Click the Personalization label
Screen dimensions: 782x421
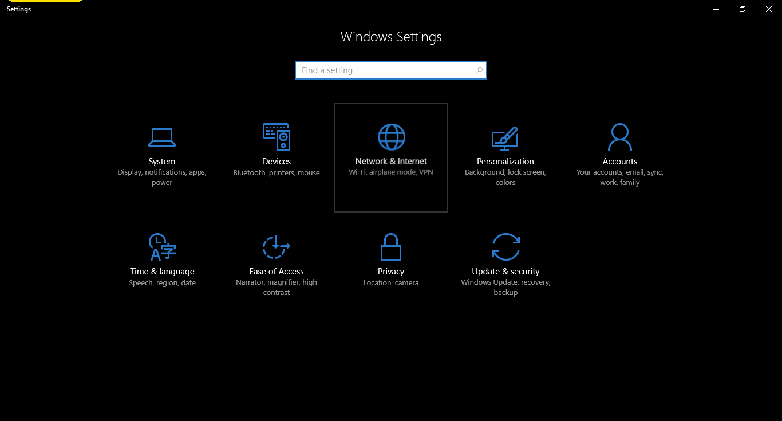(x=505, y=162)
